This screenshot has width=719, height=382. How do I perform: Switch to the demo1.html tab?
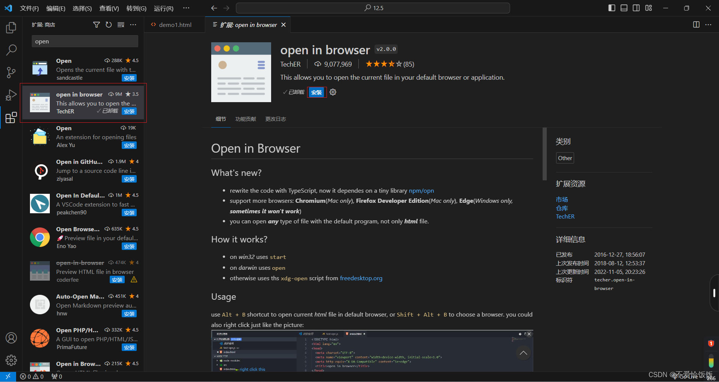tap(175, 25)
